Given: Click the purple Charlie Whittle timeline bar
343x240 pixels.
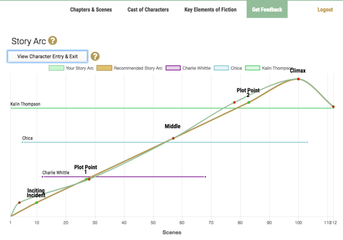Looking at the screenshot, I should [122, 176].
